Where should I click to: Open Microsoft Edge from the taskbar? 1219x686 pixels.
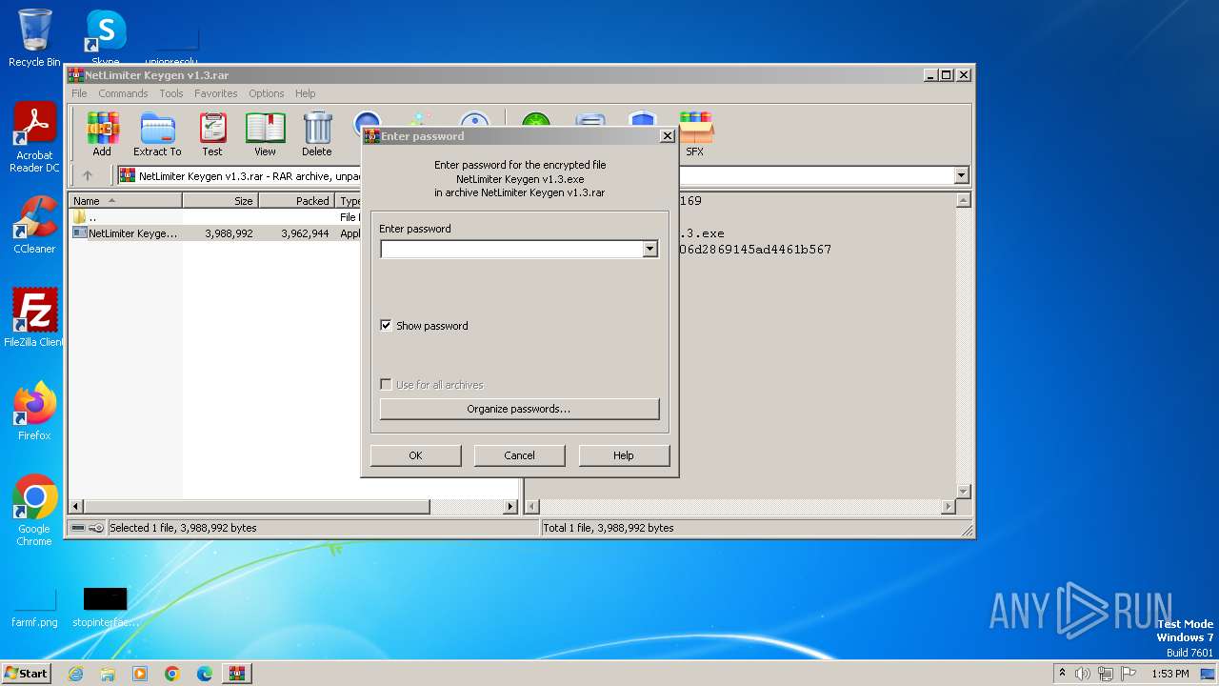(205, 674)
